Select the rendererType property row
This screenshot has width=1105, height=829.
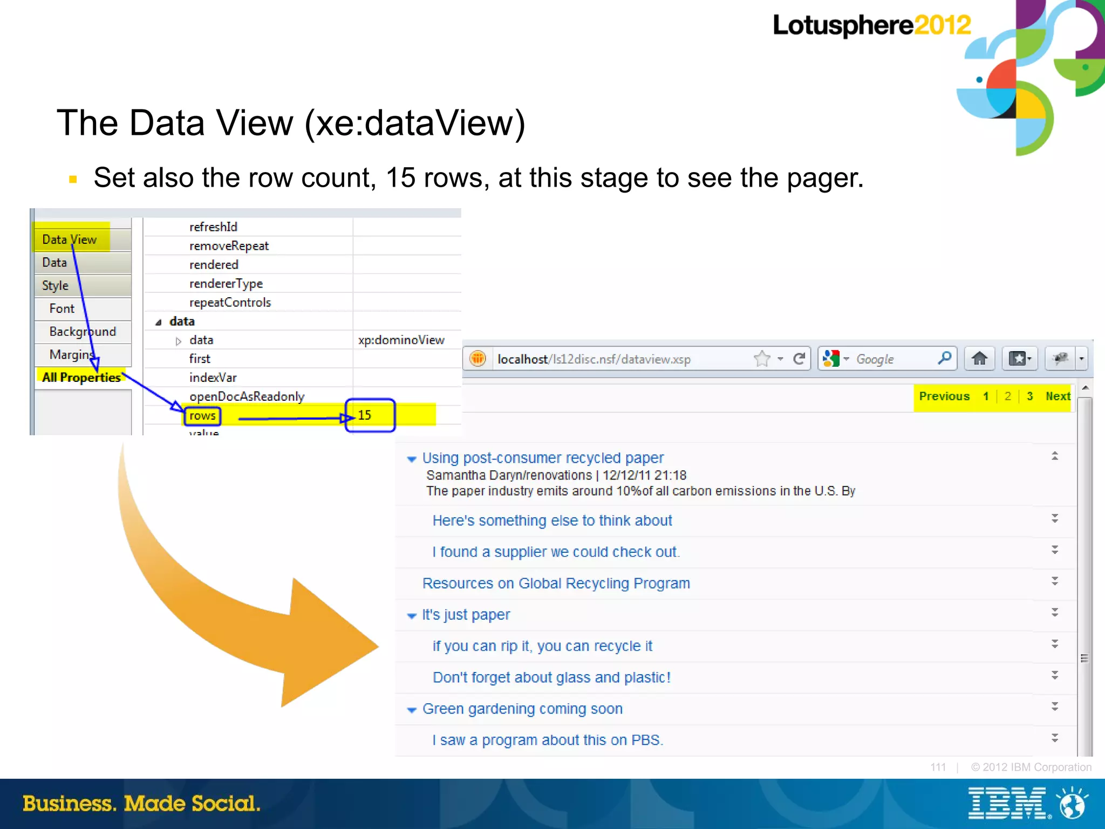226,284
